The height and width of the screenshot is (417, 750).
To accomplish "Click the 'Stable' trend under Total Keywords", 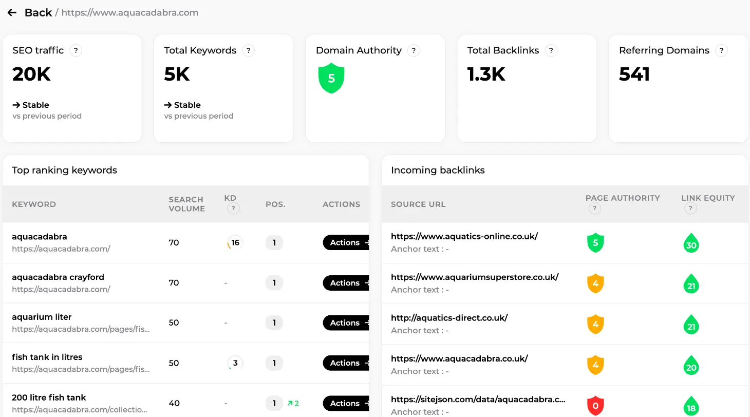I will (x=182, y=105).
